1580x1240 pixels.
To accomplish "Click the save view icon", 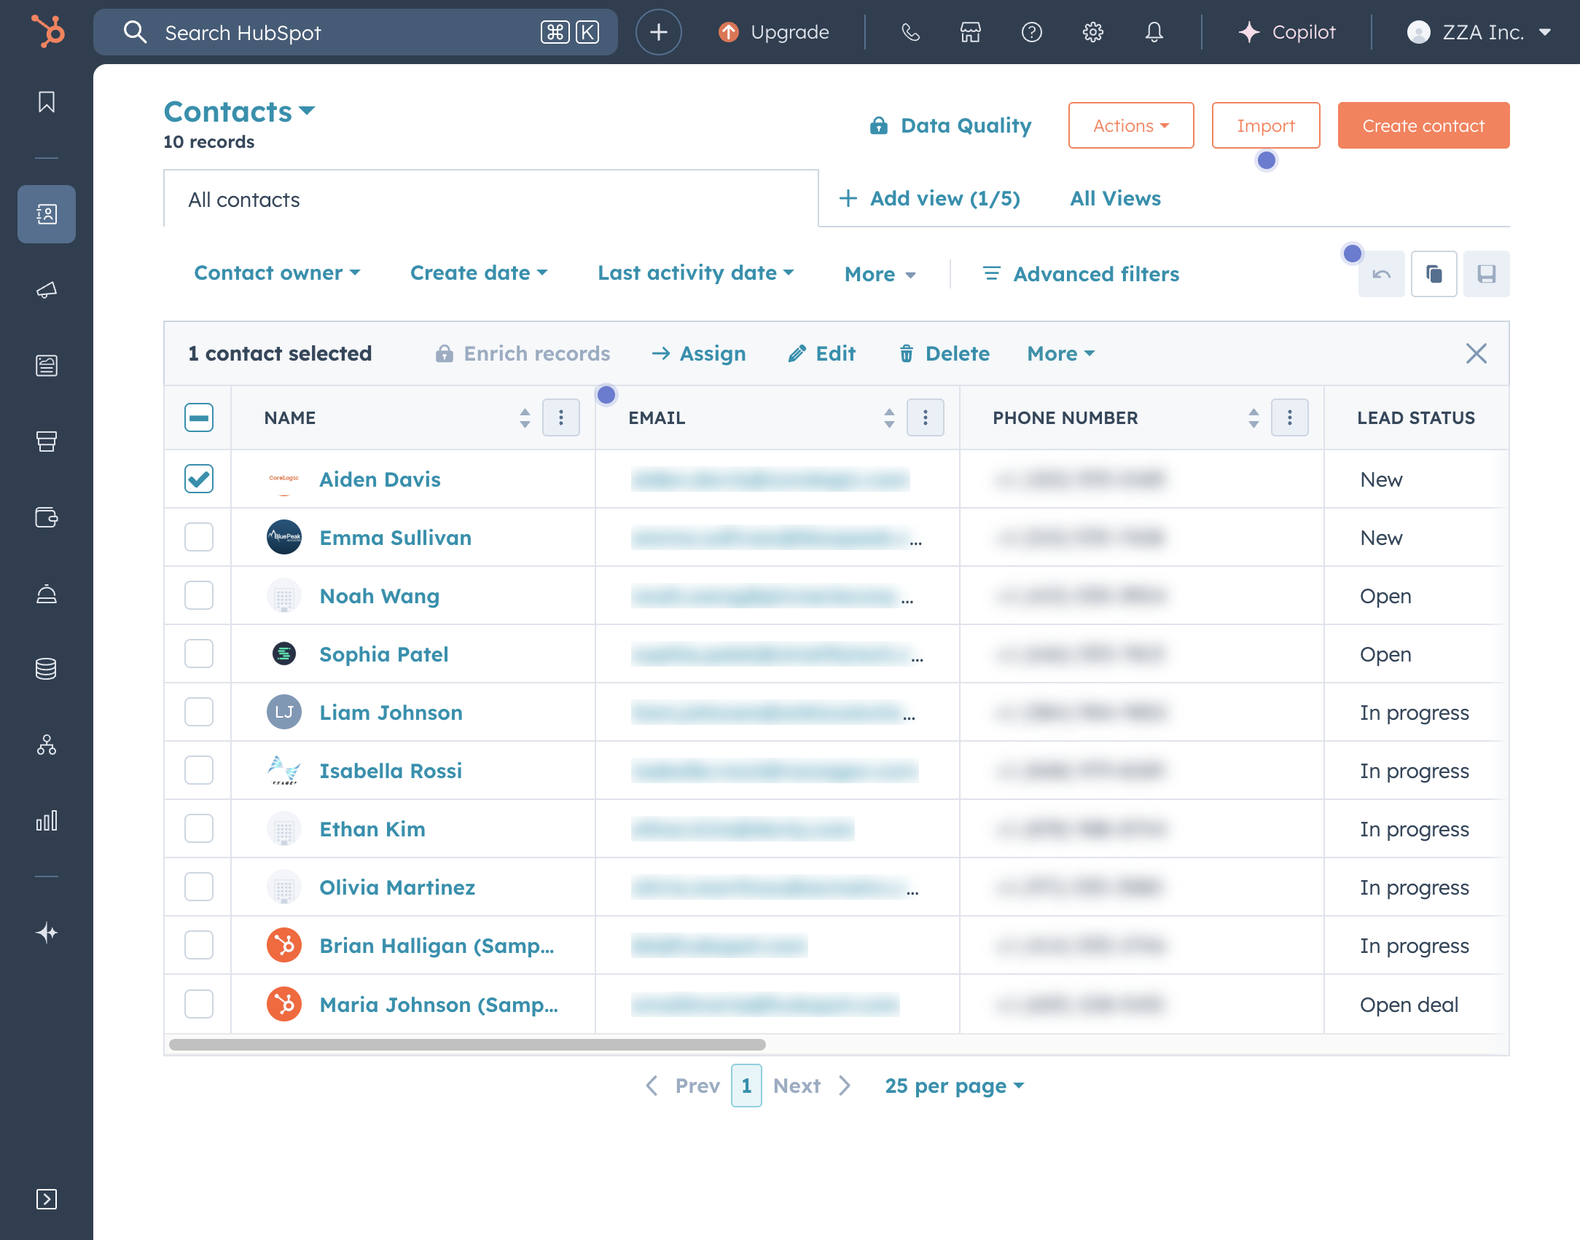I will [1487, 274].
